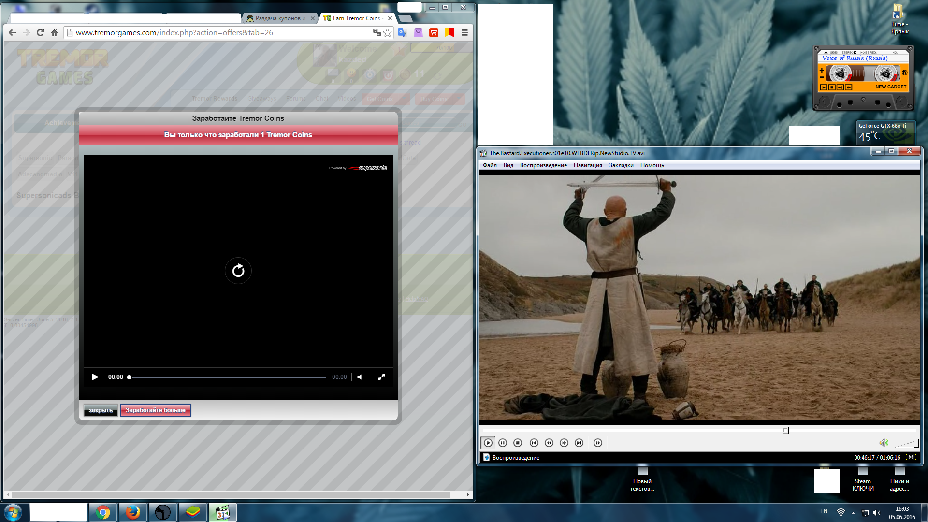Open the Навигация menu

[x=588, y=165]
